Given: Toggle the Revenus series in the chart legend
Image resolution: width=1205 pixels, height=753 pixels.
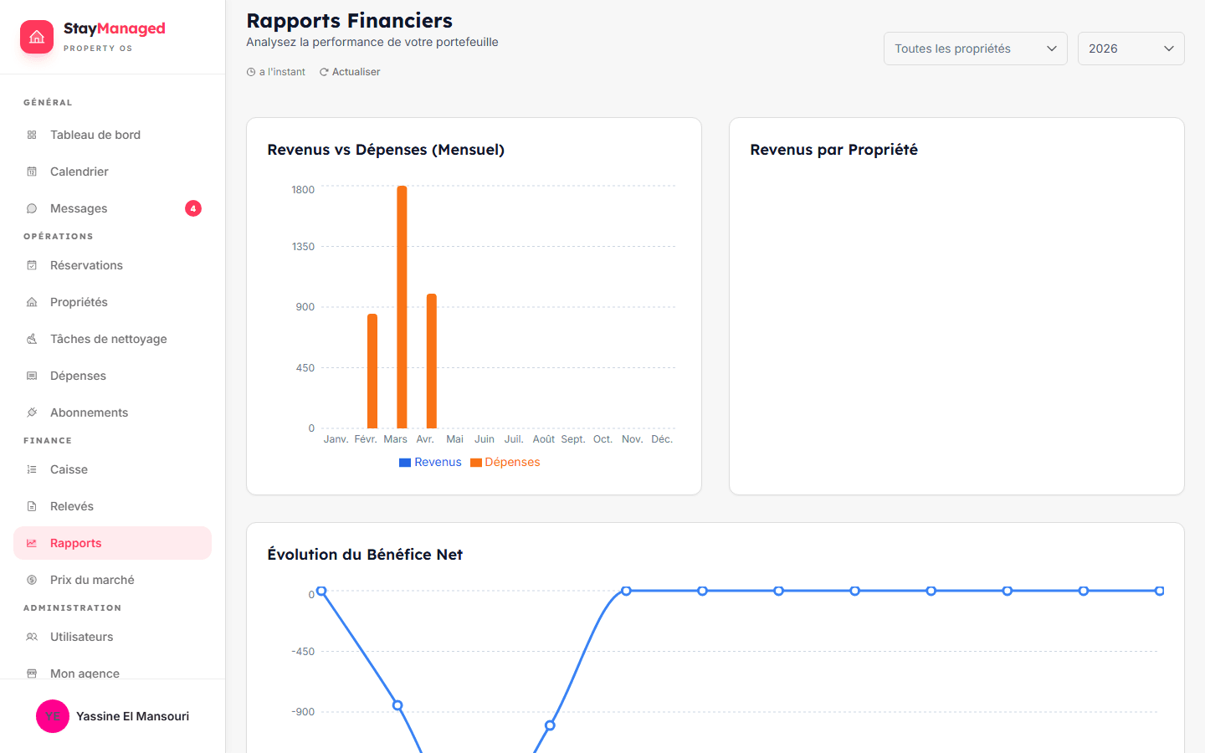Looking at the screenshot, I should [x=430, y=462].
